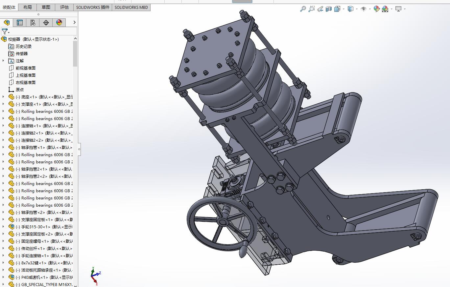Click the Apply Scene icon
The width and height of the screenshot is (450, 287).
tap(385, 9)
